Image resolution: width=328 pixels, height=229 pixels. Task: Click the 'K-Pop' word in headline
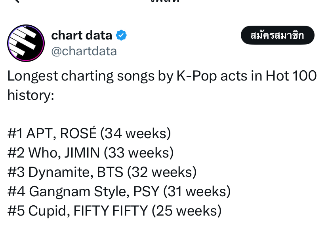pyautogui.click(x=196, y=76)
